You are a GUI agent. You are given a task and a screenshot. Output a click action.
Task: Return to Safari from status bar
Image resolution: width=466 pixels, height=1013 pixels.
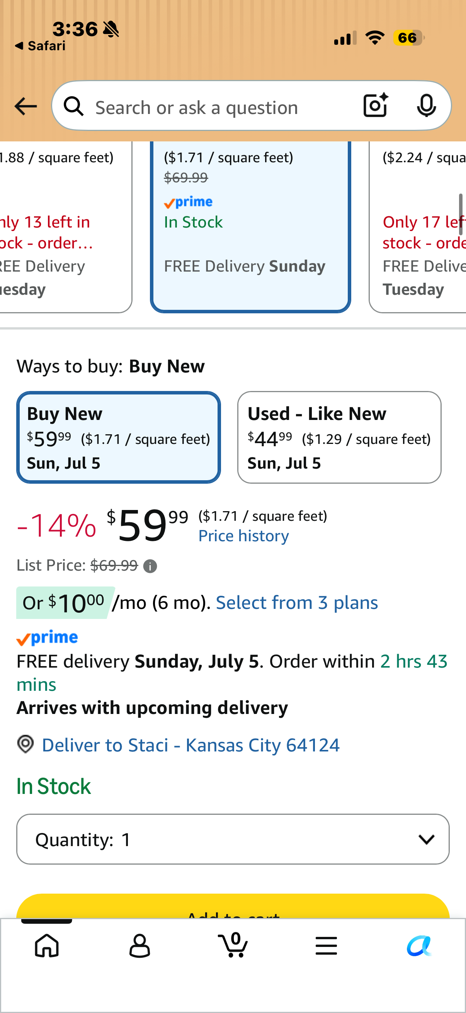(x=40, y=46)
